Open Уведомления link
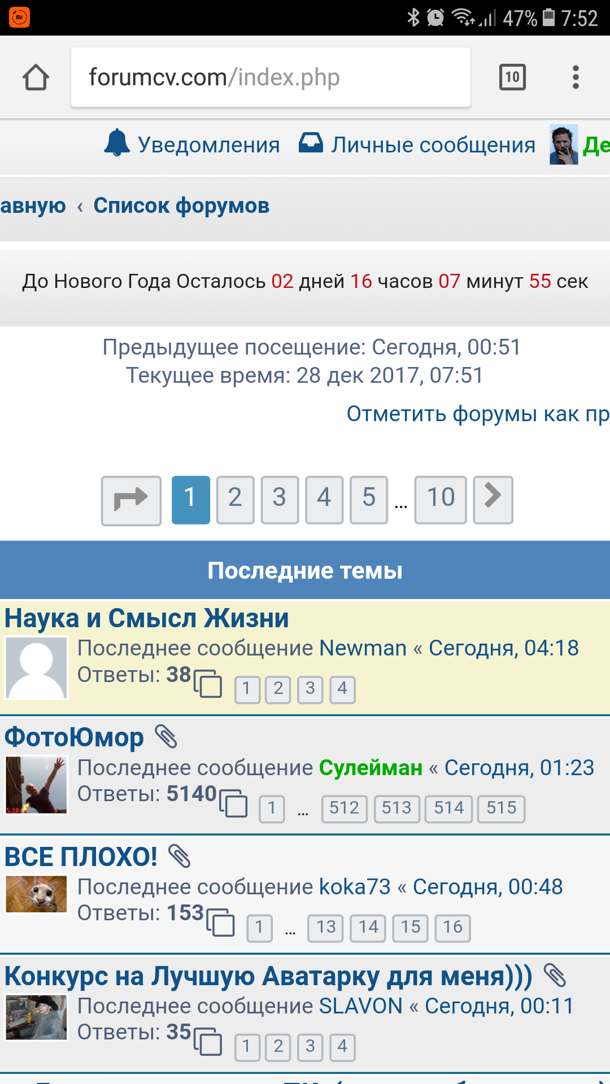 coord(209,145)
